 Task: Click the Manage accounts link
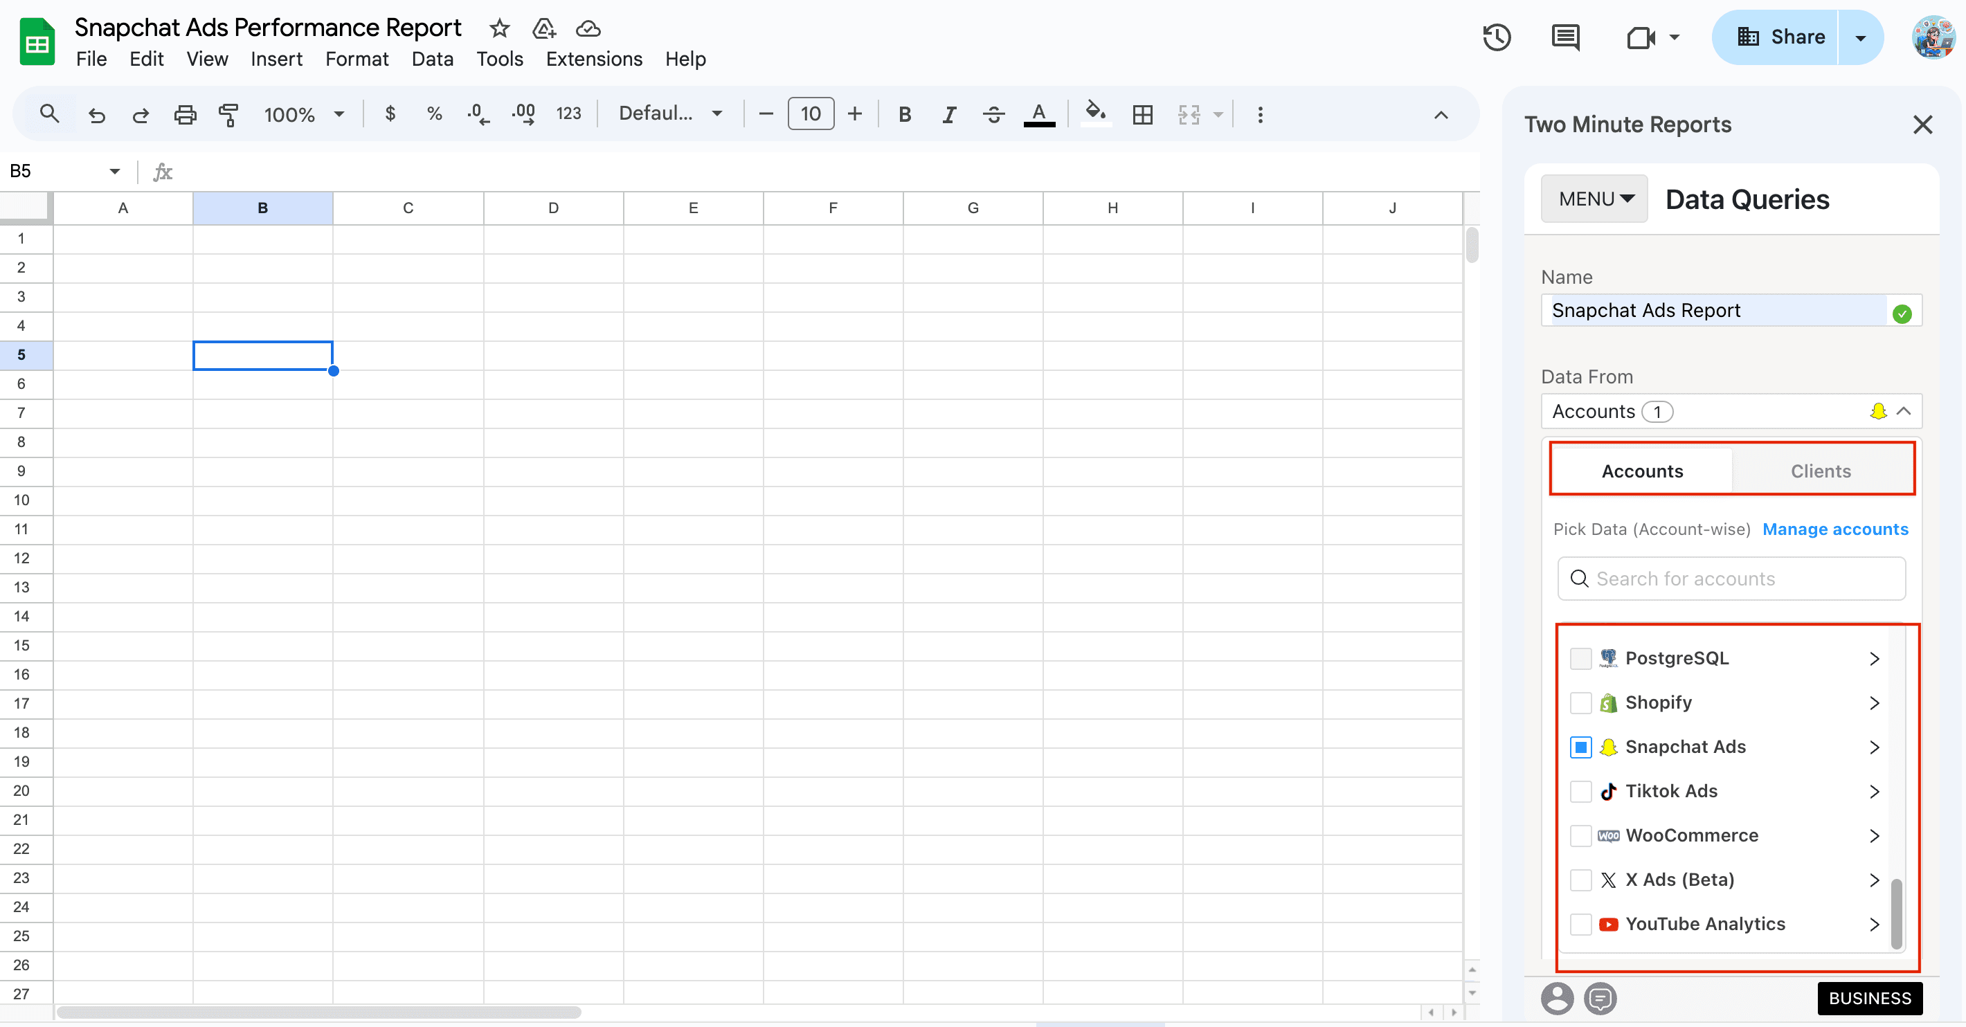tap(1834, 529)
